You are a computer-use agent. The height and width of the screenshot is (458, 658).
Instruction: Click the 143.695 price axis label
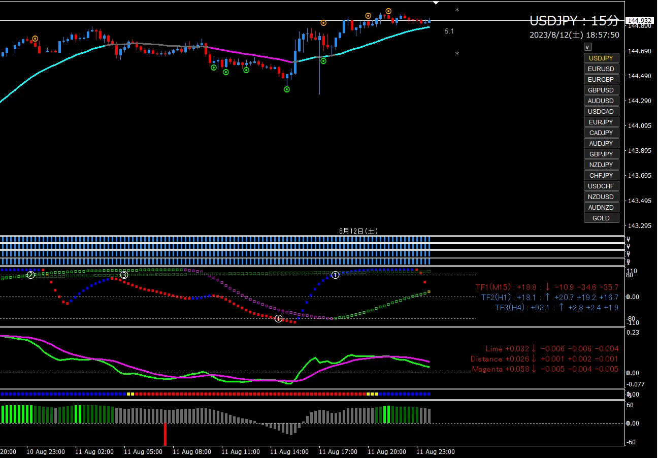coord(639,176)
